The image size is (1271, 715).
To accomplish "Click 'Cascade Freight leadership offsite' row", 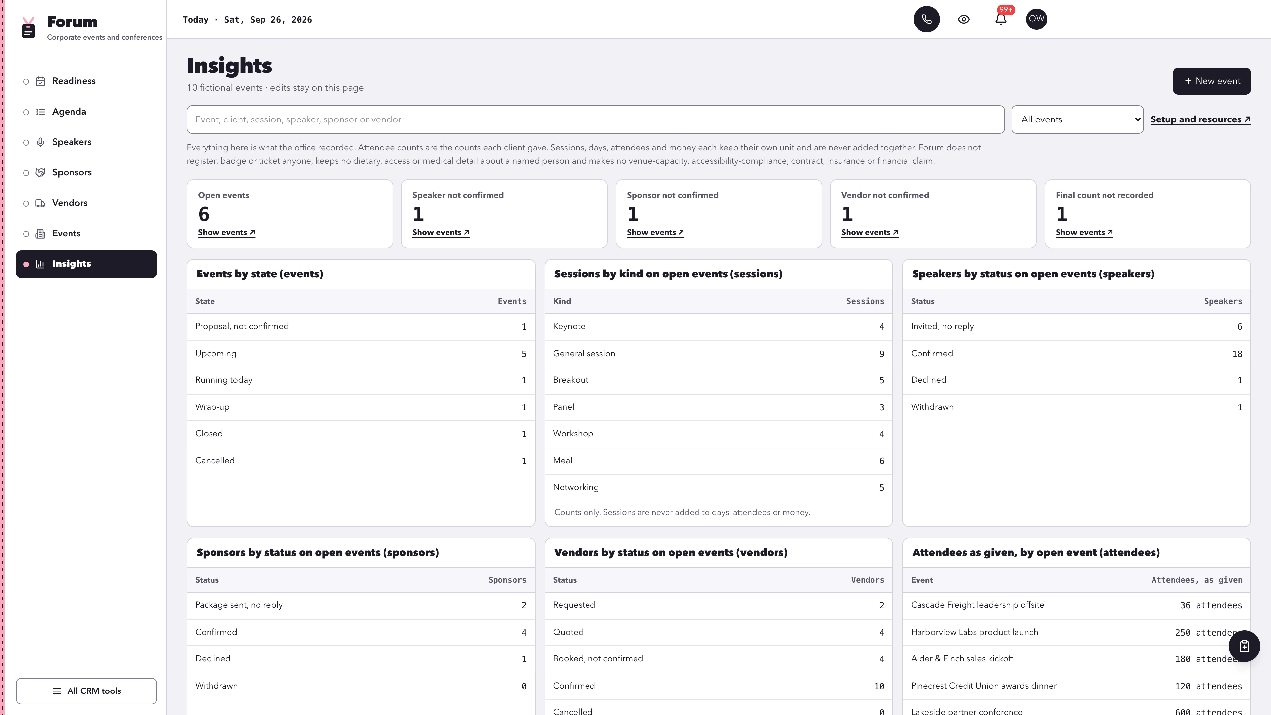I will [x=1076, y=605].
